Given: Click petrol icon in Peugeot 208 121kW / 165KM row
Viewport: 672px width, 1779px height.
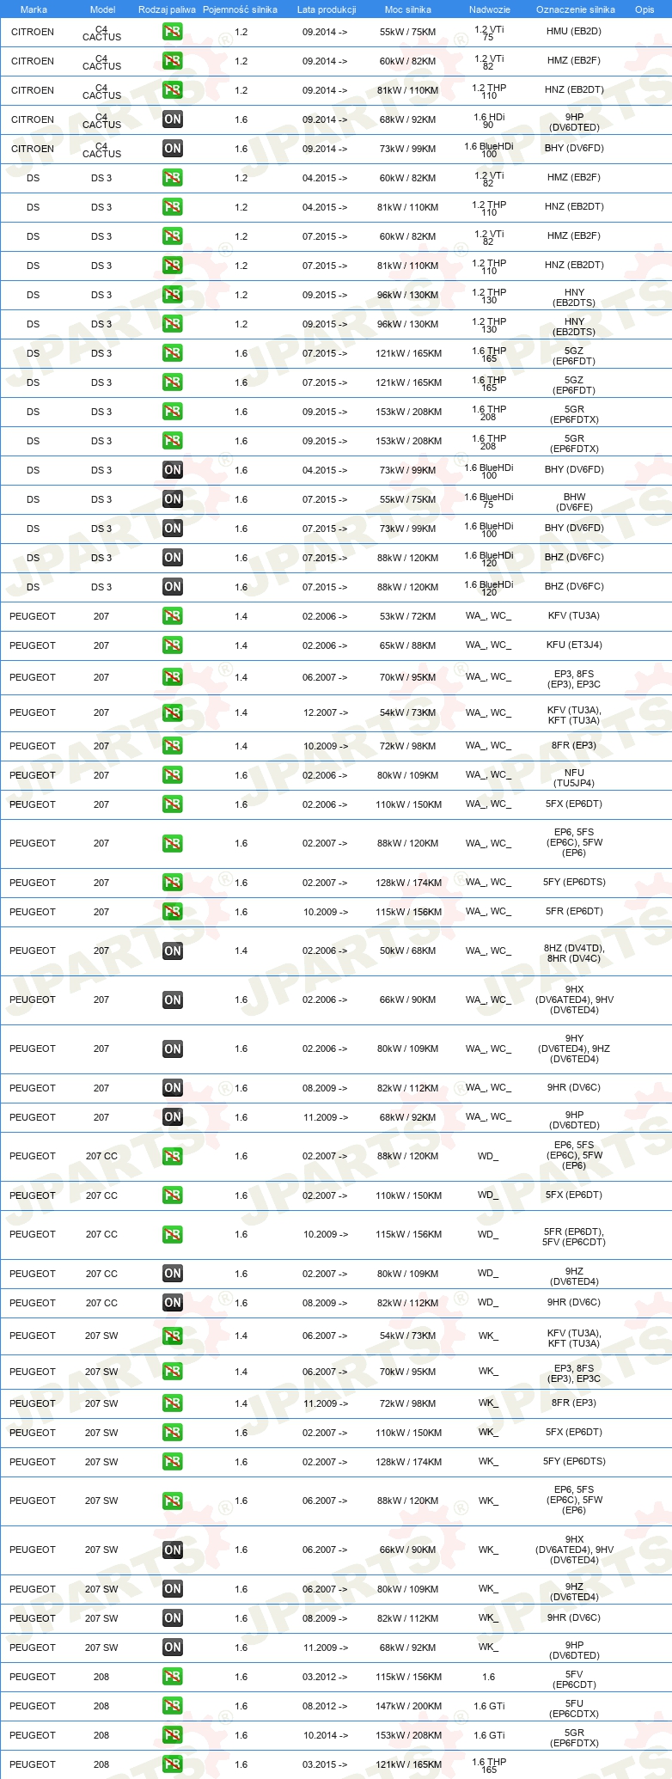Looking at the screenshot, I should point(172,1764).
